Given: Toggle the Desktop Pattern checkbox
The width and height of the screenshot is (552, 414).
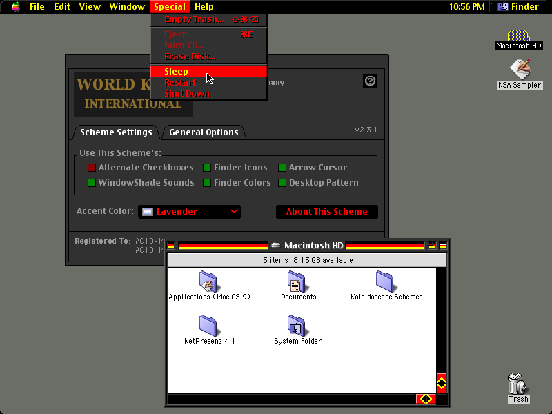Looking at the screenshot, I should coord(282,183).
